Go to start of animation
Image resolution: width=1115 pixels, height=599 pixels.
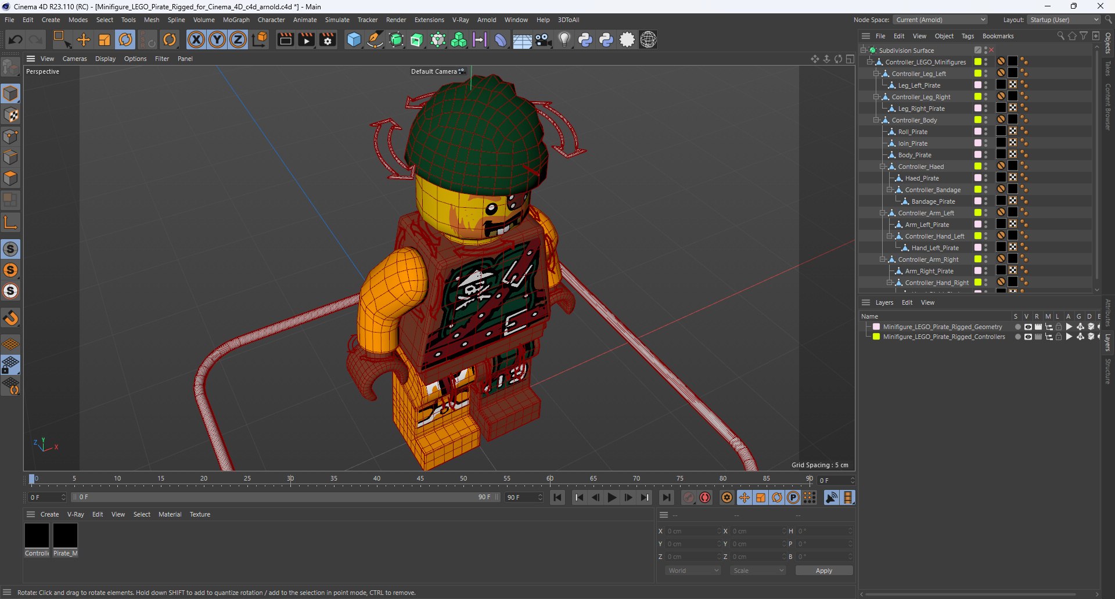[x=557, y=498]
